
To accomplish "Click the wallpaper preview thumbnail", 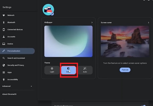I will (68, 41).
